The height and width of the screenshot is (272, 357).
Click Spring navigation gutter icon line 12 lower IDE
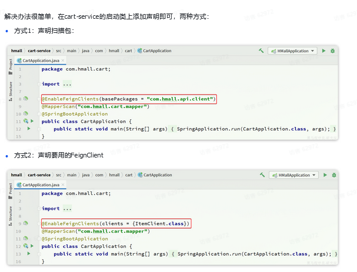click(x=26, y=246)
